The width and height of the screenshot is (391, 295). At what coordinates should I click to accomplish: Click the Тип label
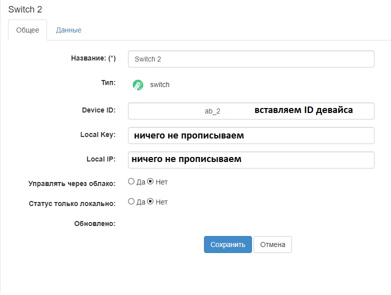click(x=108, y=82)
